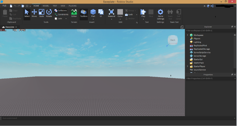Click the Back face of view selector
This screenshot has height=126, width=237.
pyautogui.click(x=173, y=40)
